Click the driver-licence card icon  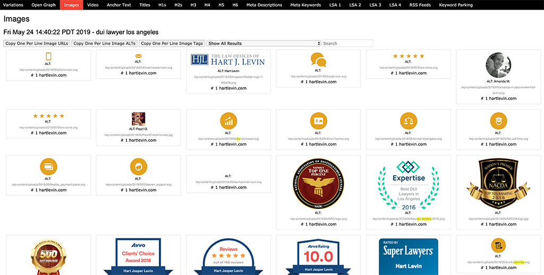(x=319, y=121)
